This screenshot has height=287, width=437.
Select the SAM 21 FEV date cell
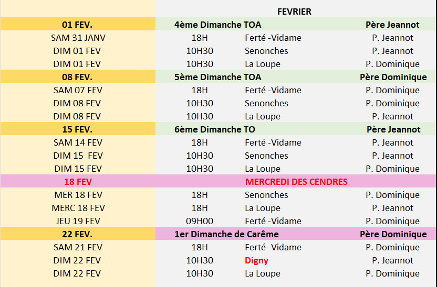pyautogui.click(x=77, y=247)
